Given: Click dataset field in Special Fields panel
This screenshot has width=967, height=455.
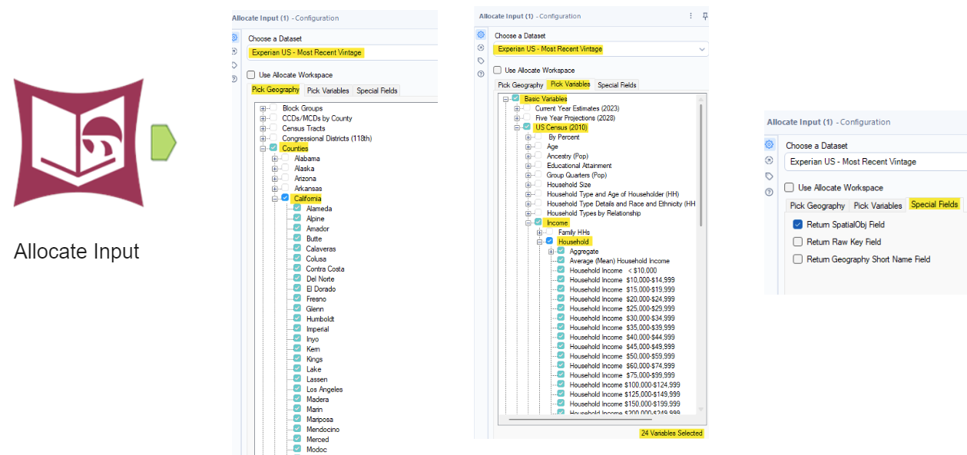Looking at the screenshot, I should coord(876,162).
